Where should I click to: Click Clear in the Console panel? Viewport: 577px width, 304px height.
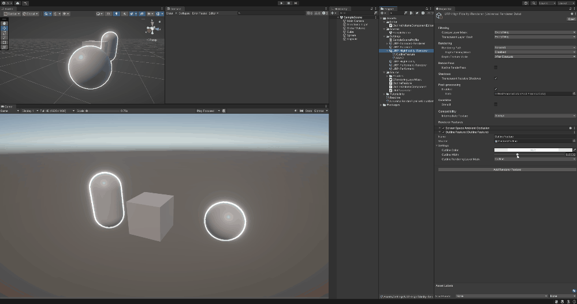tap(170, 13)
